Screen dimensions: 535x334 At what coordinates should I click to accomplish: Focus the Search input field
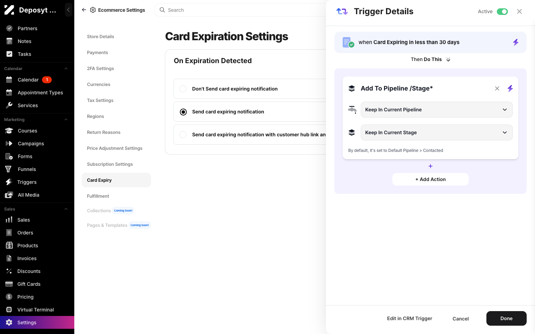(x=243, y=10)
